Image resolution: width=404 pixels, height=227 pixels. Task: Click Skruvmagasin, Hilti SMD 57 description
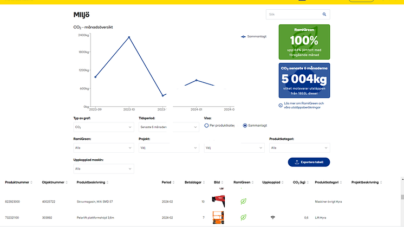(x=95, y=202)
